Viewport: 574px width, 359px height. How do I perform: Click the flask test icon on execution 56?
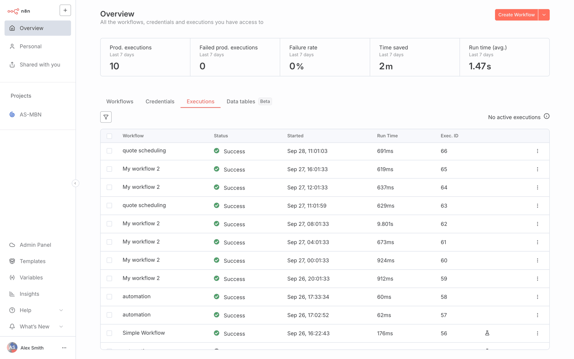pyautogui.click(x=487, y=333)
